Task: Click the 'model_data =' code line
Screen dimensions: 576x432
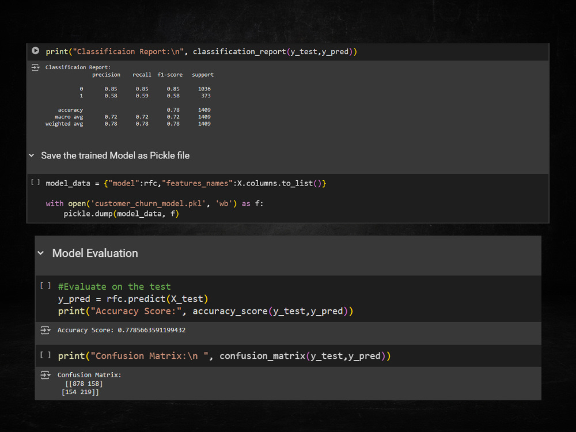Action: 186,183
